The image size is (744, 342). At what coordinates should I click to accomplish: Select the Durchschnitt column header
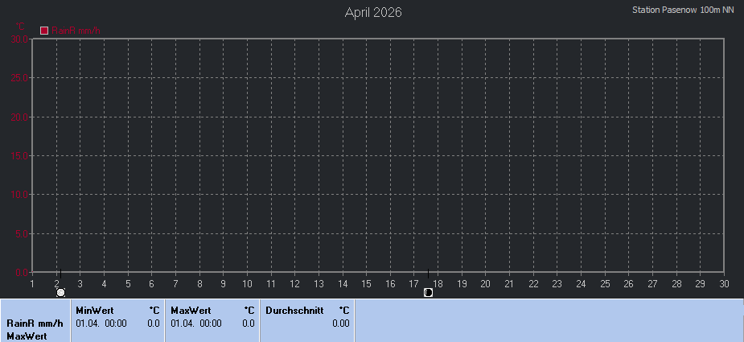(x=294, y=310)
